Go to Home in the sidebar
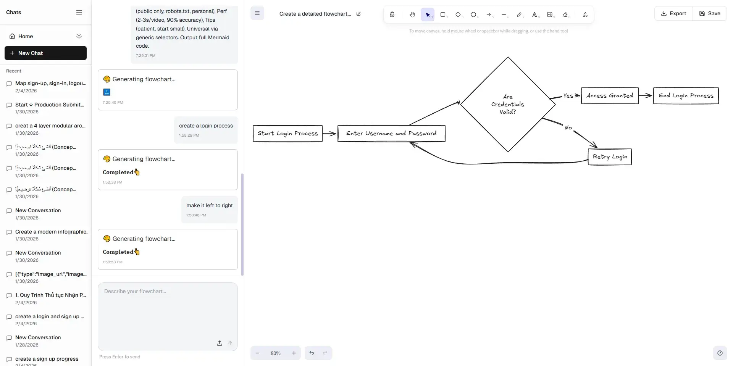The width and height of the screenshot is (733, 366). pos(26,36)
